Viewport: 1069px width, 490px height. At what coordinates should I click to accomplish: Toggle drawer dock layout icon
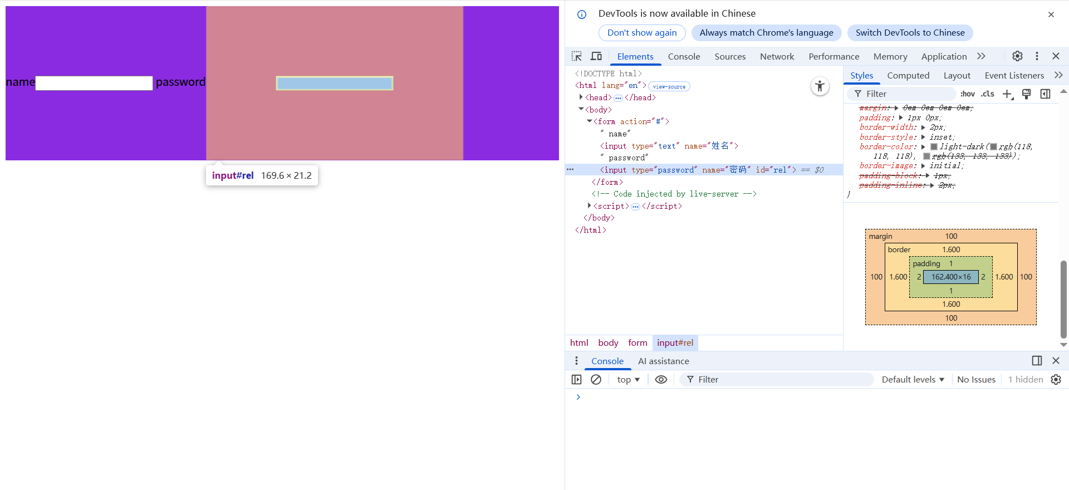(1037, 361)
